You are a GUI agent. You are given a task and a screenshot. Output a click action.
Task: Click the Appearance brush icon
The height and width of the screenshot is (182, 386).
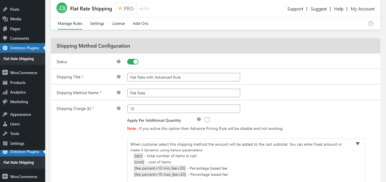tap(5, 114)
